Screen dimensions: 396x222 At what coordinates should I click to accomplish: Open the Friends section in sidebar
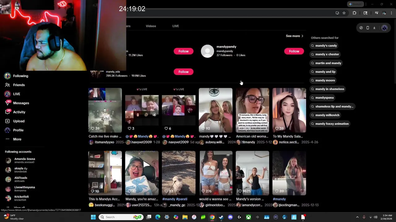tap(15, 85)
